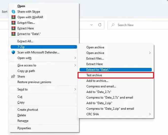Expand the Send to submenu arrow
Viewport: 168px width, 135px height.
coord(75,89)
